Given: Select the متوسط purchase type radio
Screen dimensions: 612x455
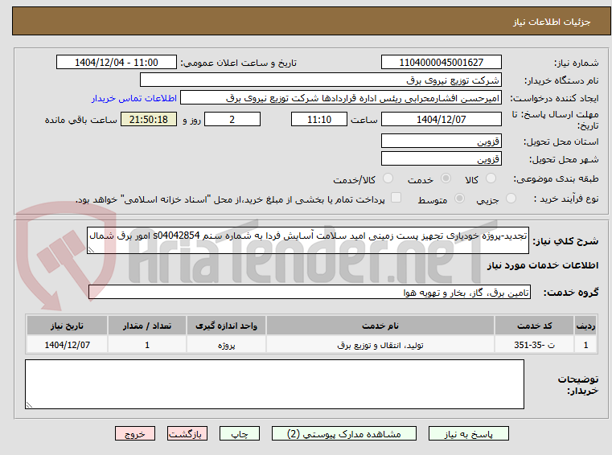Looking at the screenshot, I should [x=460, y=199].
